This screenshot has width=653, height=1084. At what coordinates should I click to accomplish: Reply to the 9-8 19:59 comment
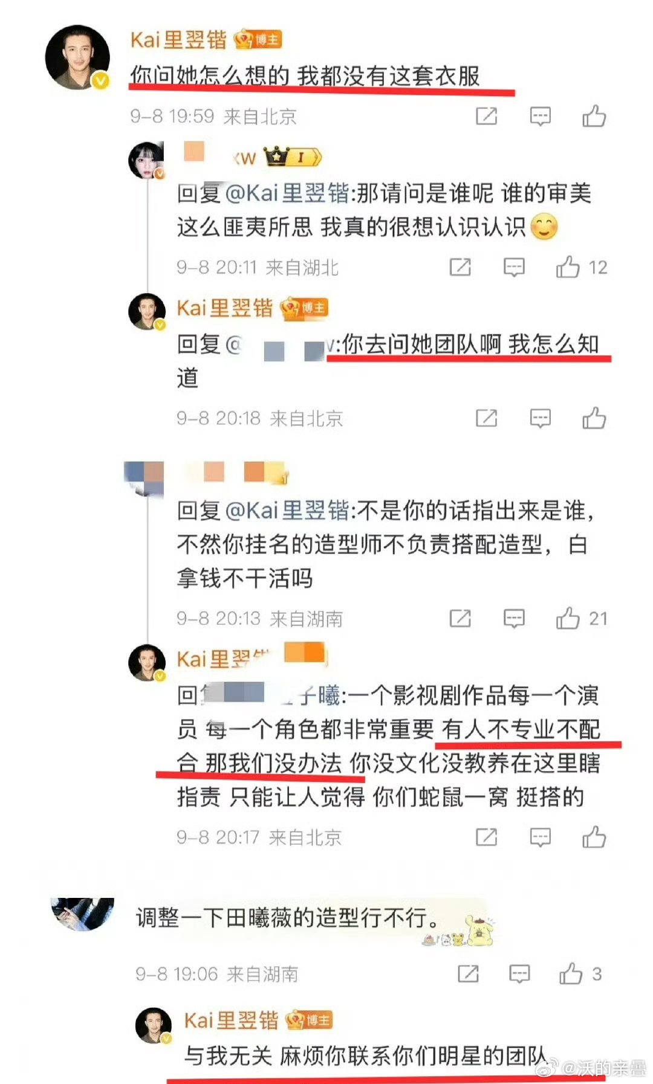540,117
